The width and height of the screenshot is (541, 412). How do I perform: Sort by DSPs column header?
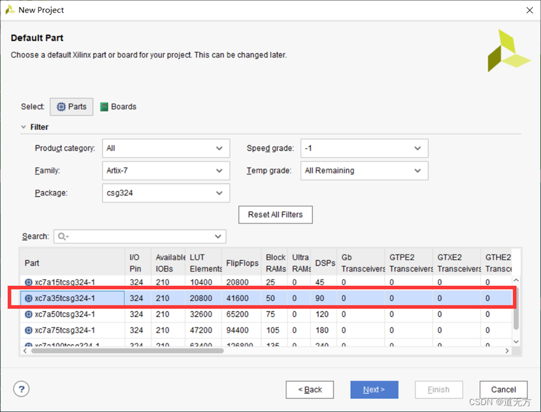pos(323,263)
